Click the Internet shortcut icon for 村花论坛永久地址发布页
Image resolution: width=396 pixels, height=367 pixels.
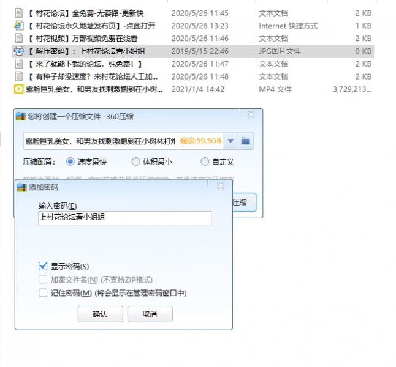point(18,26)
